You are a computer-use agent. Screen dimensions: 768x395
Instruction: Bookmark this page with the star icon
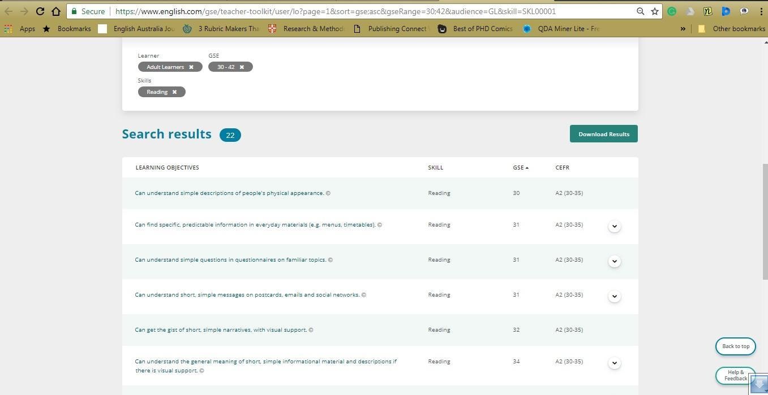click(x=655, y=11)
